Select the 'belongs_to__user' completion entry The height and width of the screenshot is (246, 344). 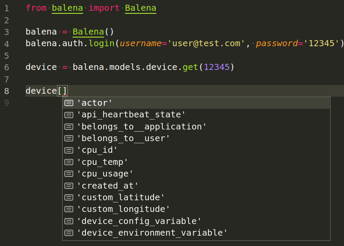tap(123, 139)
